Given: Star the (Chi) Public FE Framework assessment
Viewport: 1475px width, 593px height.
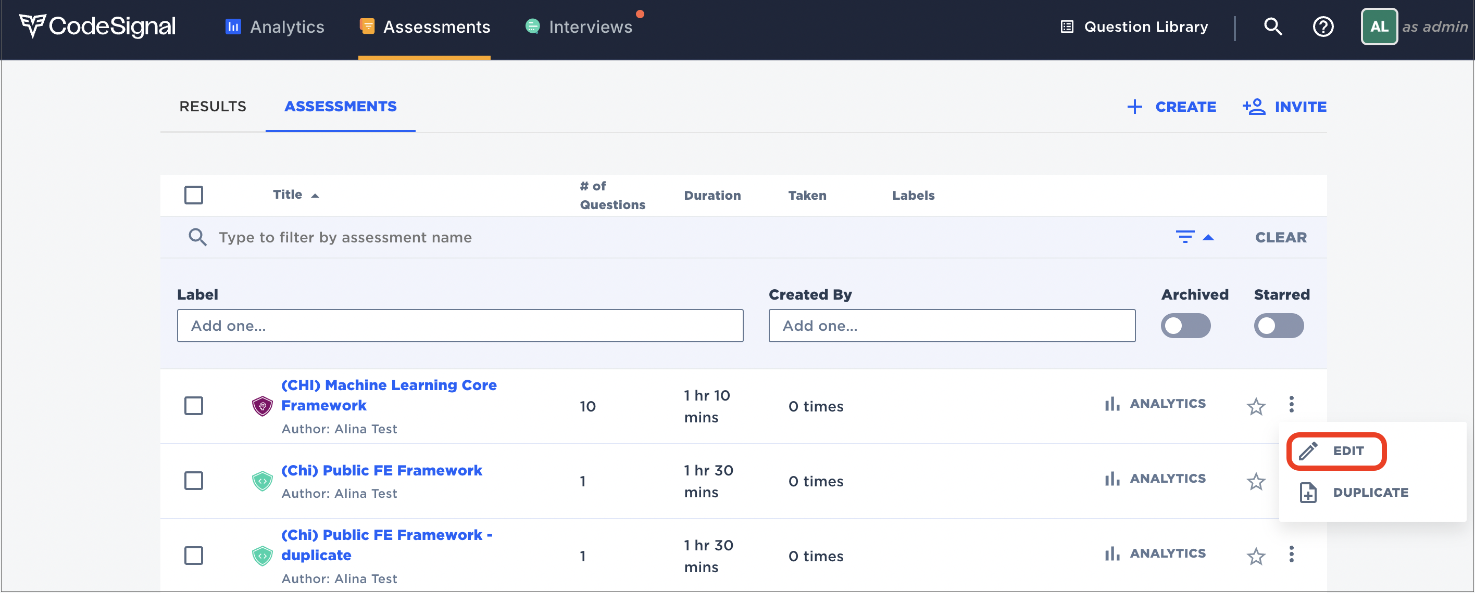Looking at the screenshot, I should point(1256,482).
